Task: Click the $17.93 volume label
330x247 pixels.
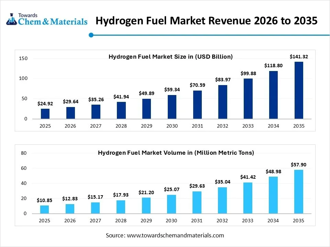Action: point(121,195)
